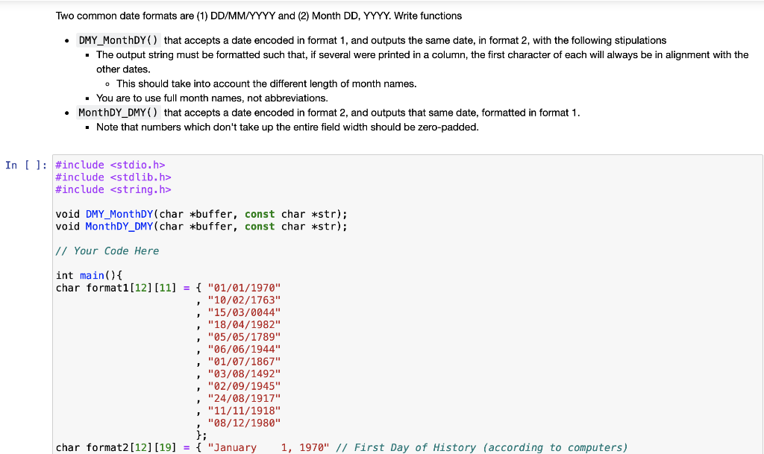
Task: Click the closing brace of format1 array
Action: point(199,435)
